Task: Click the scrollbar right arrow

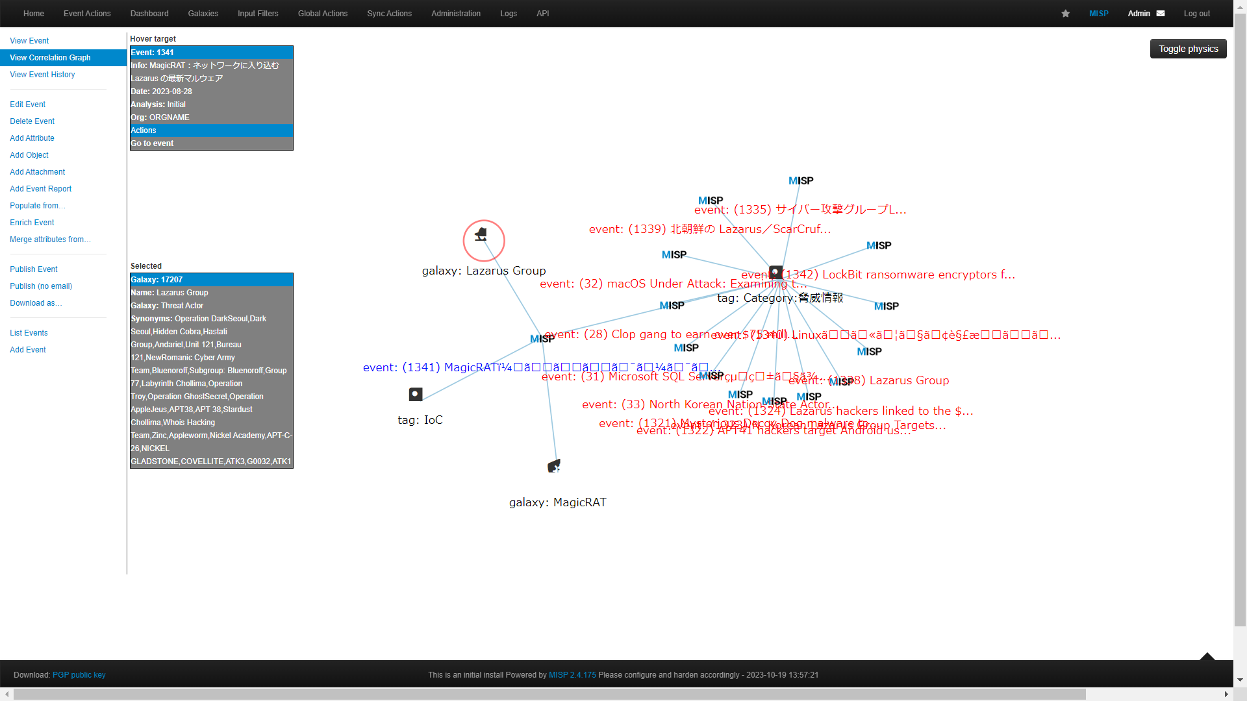Action: coord(1227,695)
